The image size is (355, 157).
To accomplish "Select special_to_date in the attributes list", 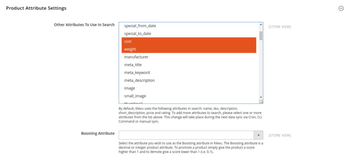I will (x=189, y=34).
